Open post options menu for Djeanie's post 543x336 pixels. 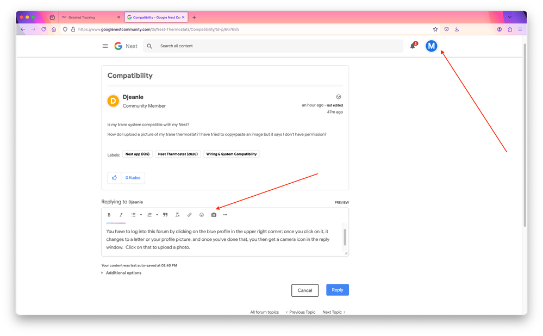(x=339, y=97)
